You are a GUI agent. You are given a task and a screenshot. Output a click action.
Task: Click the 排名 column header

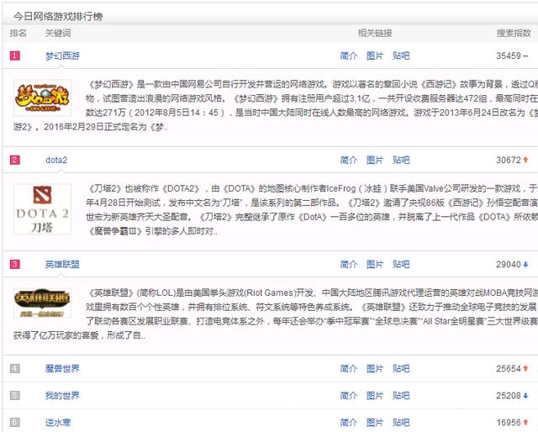18,33
